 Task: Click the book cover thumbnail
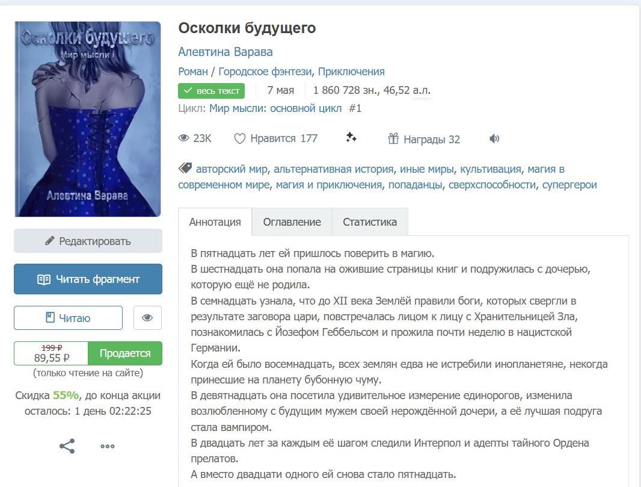[x=88, y=119]
